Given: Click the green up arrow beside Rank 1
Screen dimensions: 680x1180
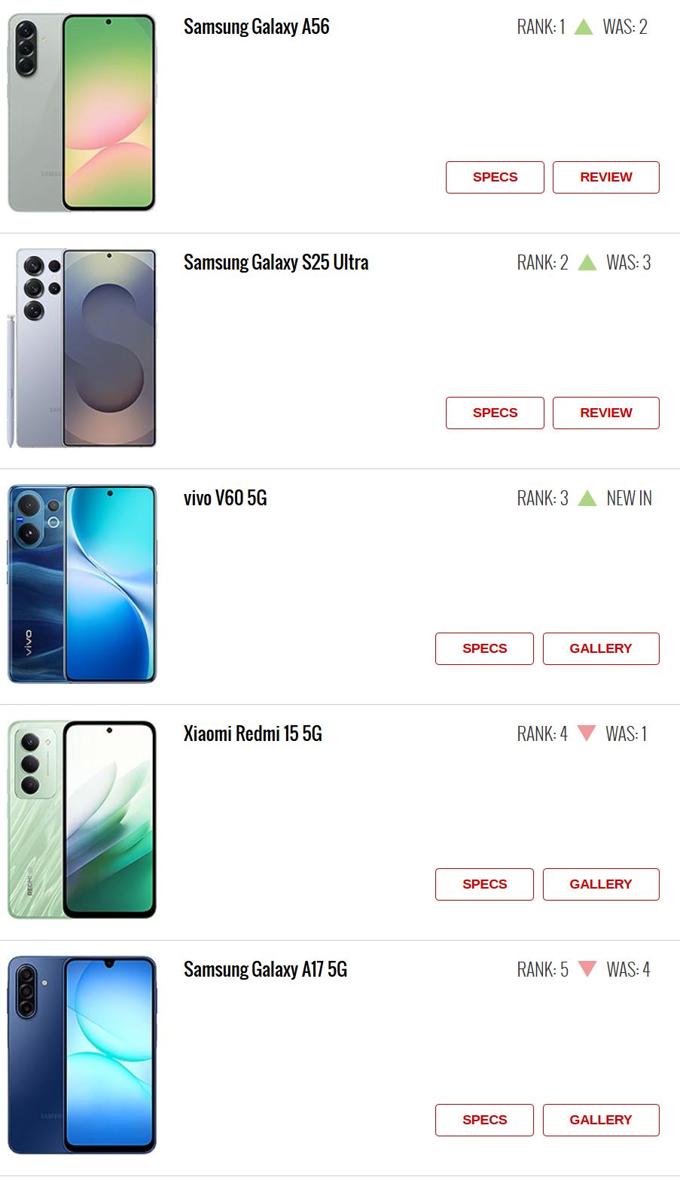Looking at the screenshot, I should coord(584,27).
